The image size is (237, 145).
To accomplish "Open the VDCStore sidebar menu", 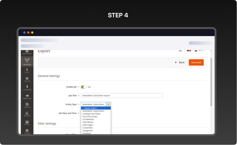I will tap(27, 62).
